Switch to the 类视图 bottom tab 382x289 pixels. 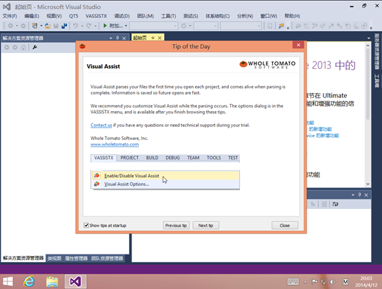[x=54, y=258]
